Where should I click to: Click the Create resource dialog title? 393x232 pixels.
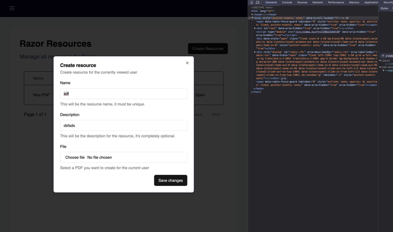pos(78,65)
